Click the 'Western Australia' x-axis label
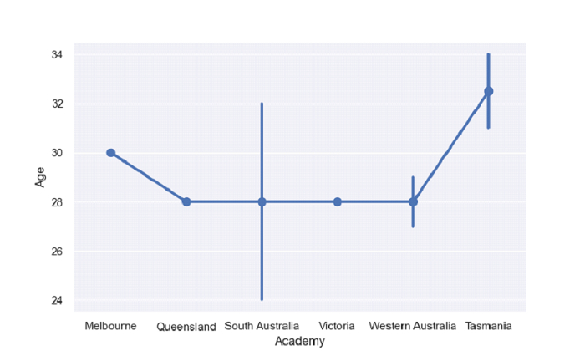 click(413, 326)
